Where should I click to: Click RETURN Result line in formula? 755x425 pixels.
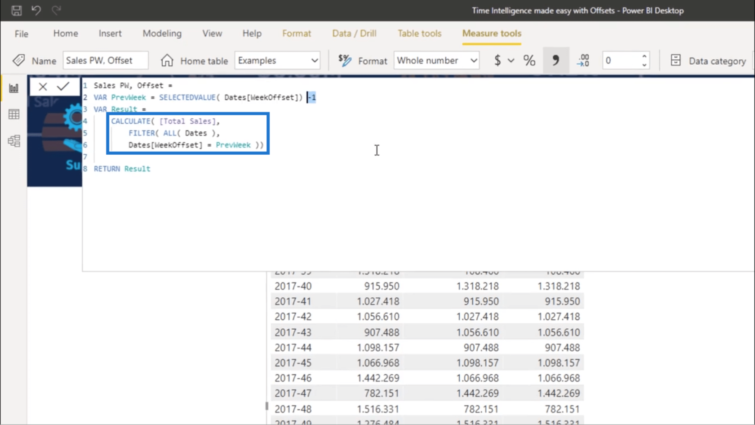pyautogui.click(x=122, y=169)
